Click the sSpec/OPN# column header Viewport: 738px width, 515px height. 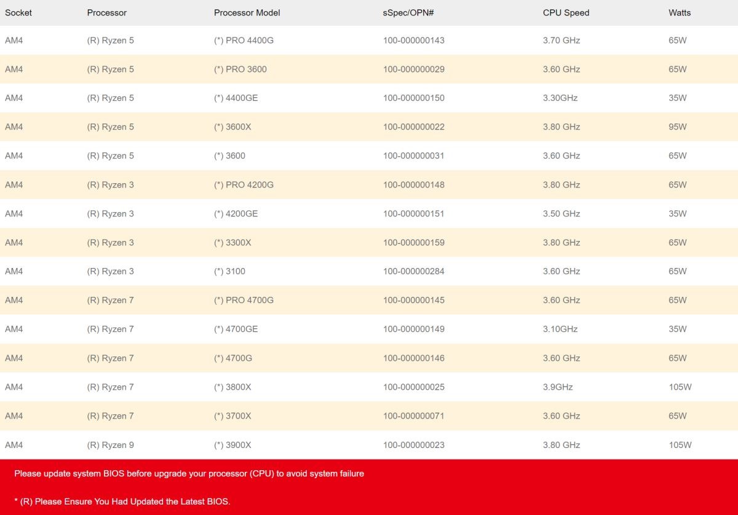click(x=408, y=12)
